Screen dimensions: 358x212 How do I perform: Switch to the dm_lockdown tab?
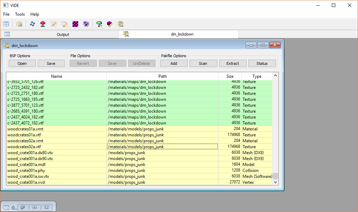pos(179,34)
